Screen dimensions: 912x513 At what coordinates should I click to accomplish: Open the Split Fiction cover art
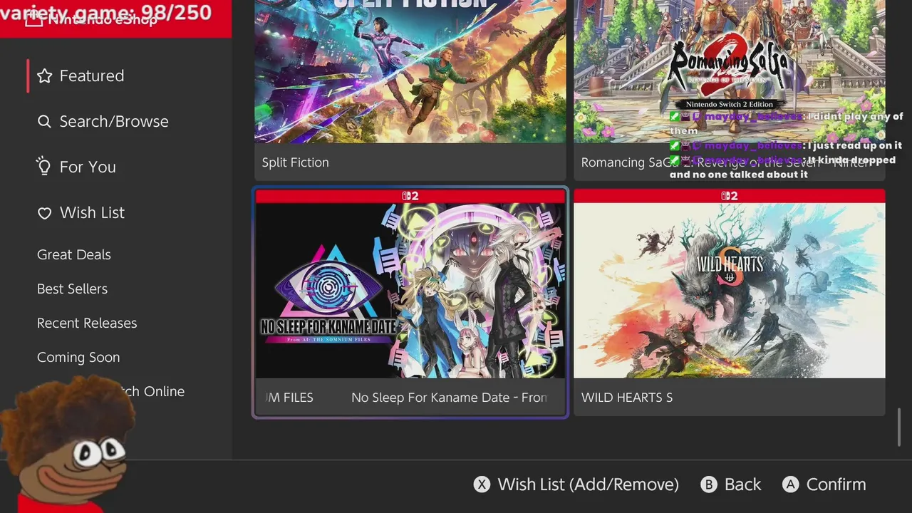(x=410, y=71)
